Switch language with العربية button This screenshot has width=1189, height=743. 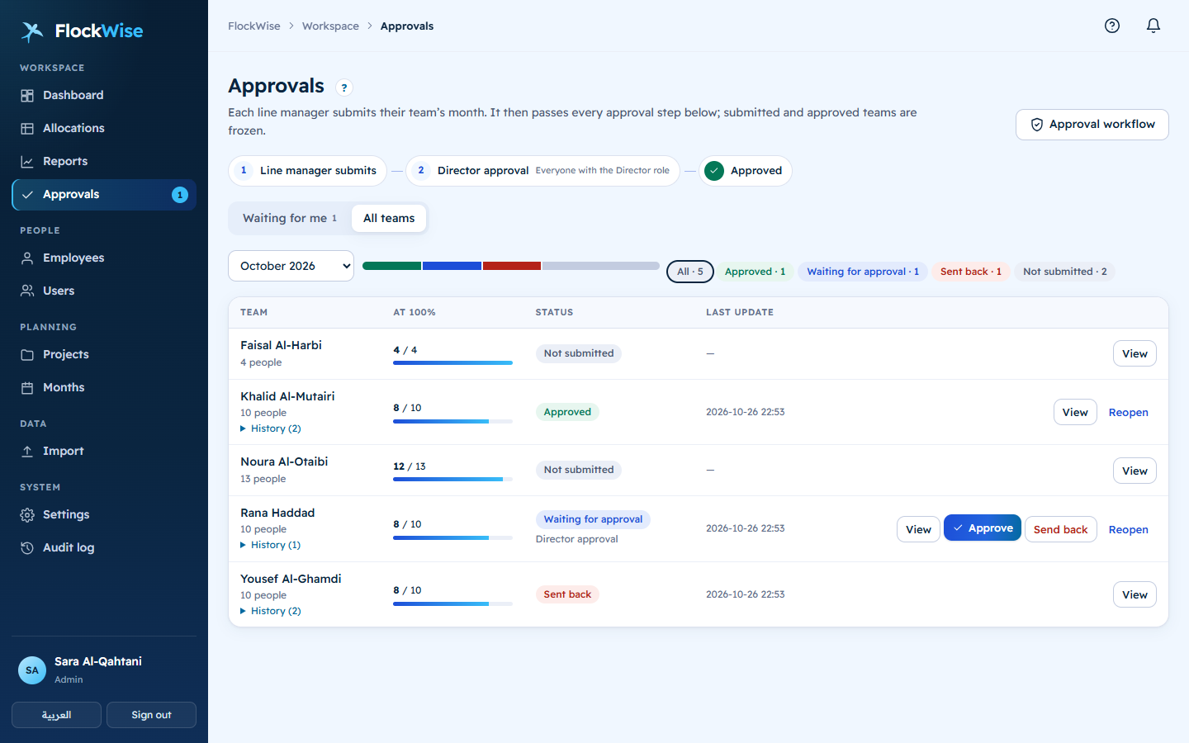point(56,715)
